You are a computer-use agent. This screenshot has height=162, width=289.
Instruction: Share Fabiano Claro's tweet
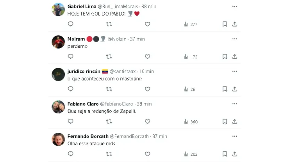(x=235, y=121)
